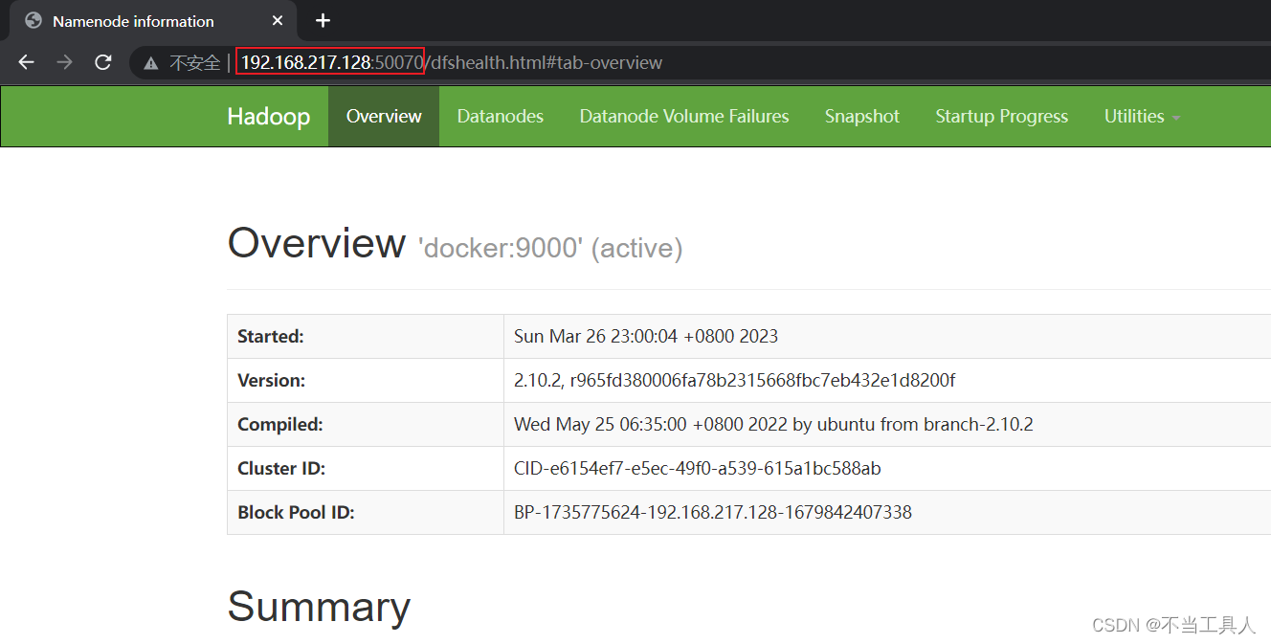Click the Summary heading
Image resolution: width=1271 pixels, height=644 pixels.
319,607
